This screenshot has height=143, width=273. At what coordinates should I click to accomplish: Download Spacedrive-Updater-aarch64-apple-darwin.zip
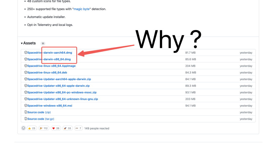point(59,79)
